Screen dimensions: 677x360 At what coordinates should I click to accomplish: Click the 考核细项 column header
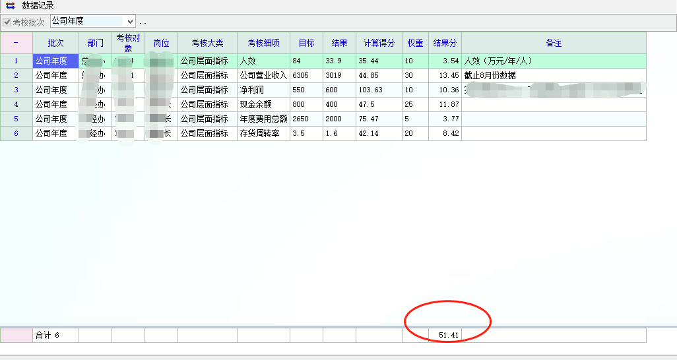point(264,43)
